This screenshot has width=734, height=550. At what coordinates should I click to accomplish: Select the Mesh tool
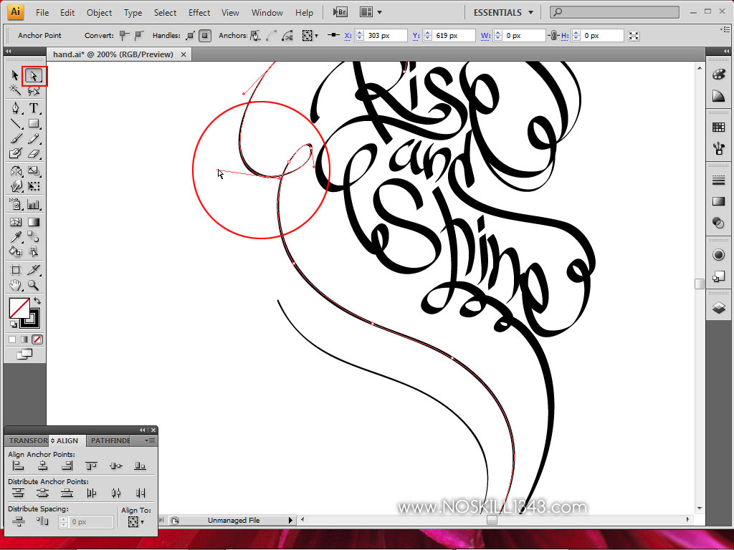click(16, 222)
